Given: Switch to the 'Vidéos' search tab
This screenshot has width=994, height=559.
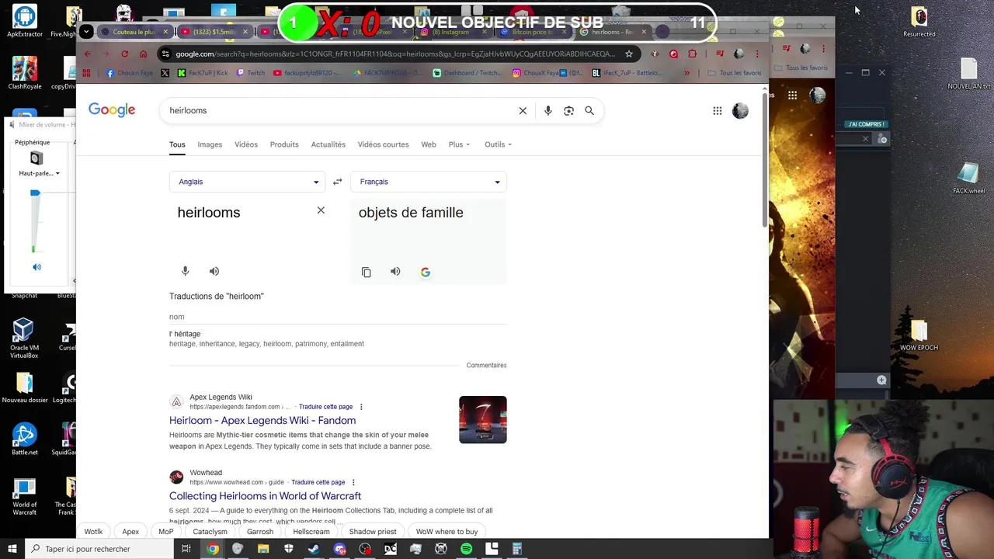Looking at the screenshot, I should coord(246,144).
